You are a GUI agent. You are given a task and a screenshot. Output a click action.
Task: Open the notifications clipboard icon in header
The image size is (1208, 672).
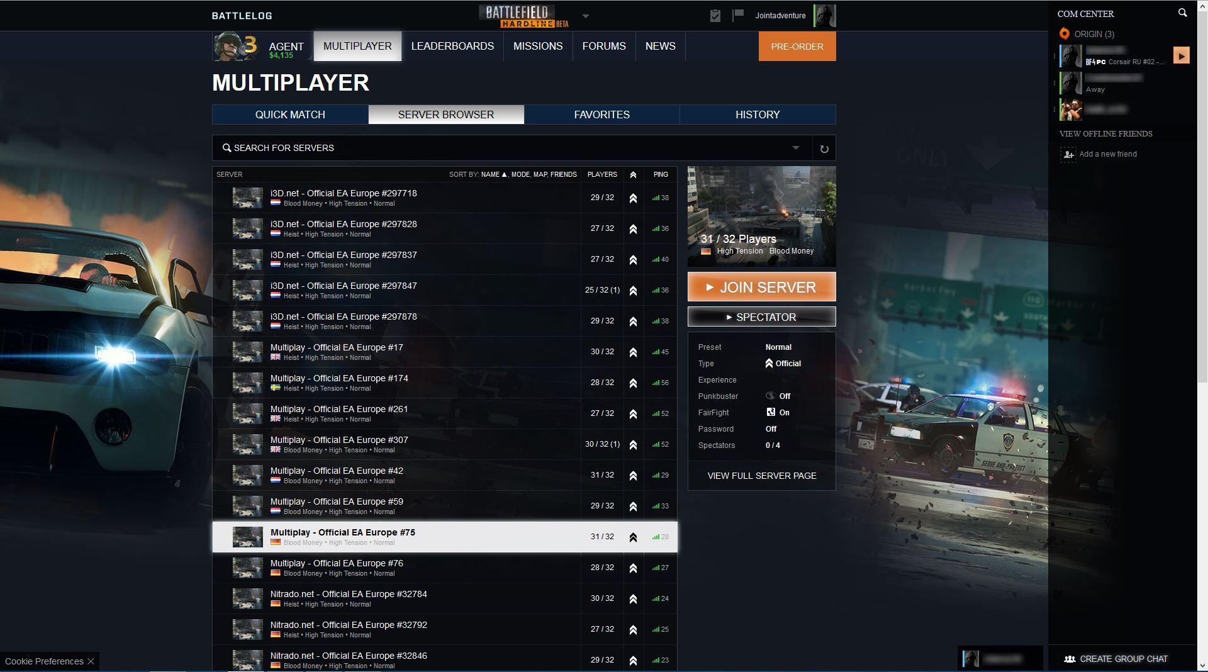[715, 16]
